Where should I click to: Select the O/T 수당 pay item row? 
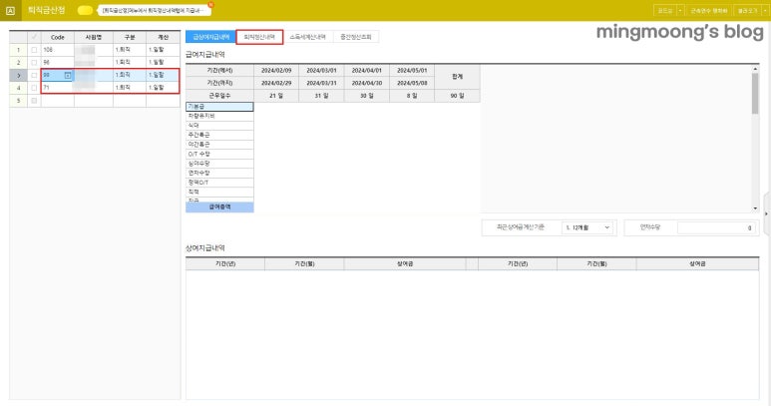click(219, 154)
